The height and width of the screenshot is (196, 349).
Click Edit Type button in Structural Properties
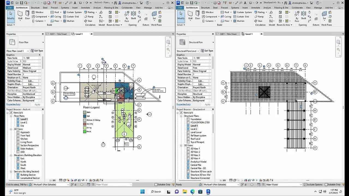(x=207, y=51)
